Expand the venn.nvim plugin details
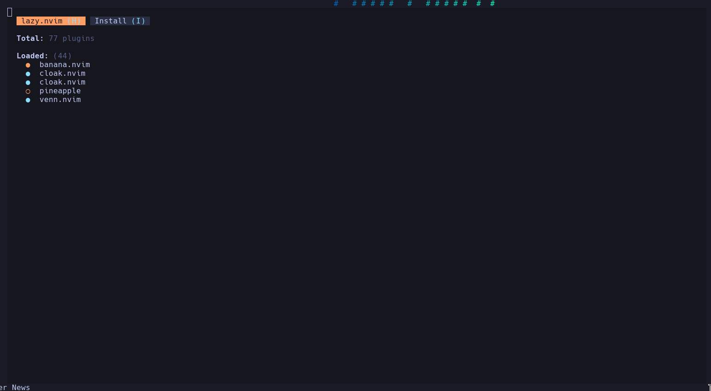This screenshot has height=391, width=711. pyautogui.click(x=60, y=100)
